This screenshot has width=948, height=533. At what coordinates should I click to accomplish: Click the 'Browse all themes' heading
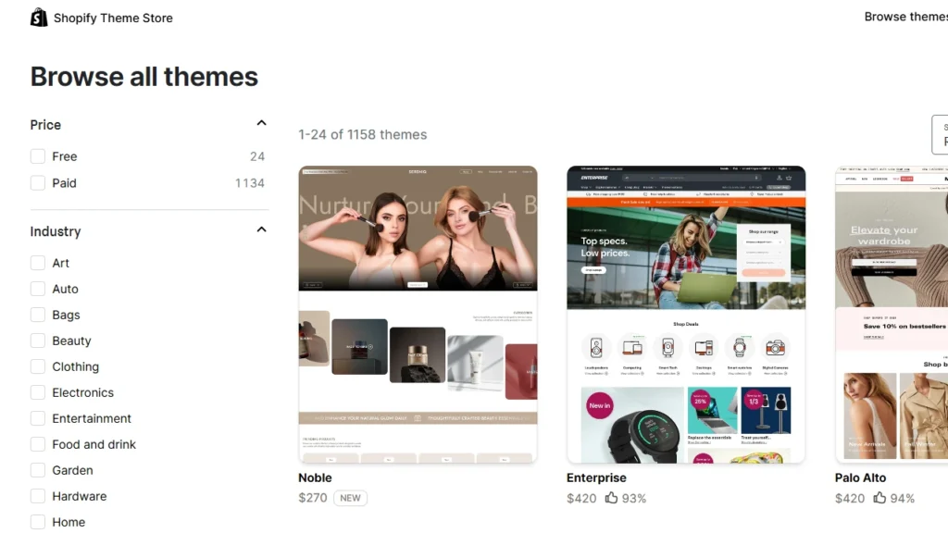(x=143, y=77)
